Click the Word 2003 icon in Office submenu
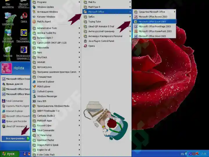 (x=136, y=36)
